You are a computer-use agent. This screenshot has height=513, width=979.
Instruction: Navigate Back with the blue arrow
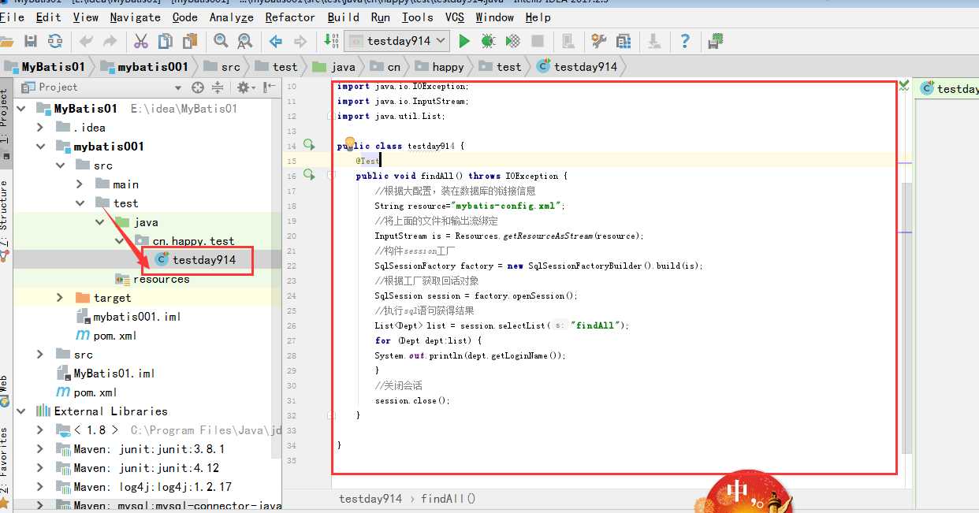coord(276,41)
